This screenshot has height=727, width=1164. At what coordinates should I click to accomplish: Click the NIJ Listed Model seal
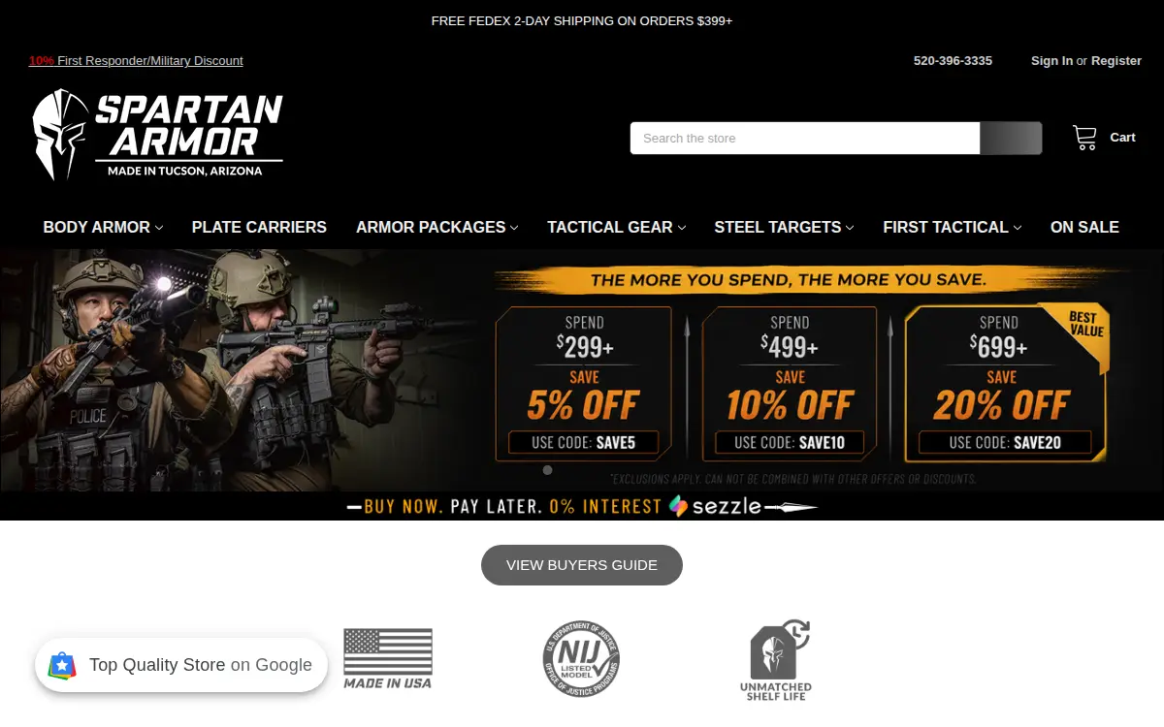pyautogui.click(x=581, y=659)
